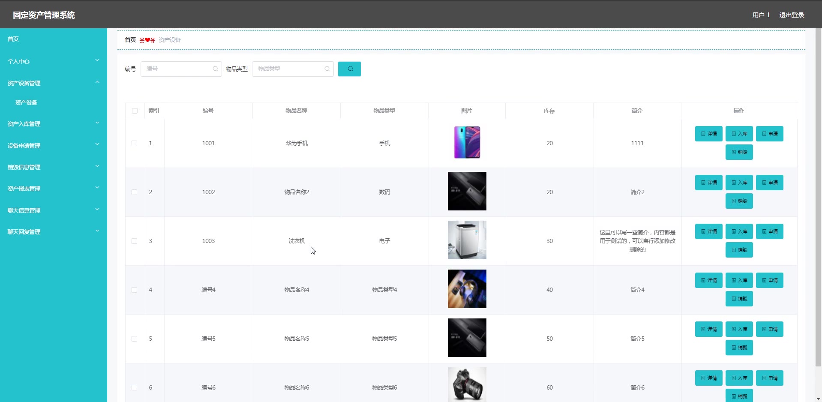Click the 数码 type cell

click(x=384, y=192)
